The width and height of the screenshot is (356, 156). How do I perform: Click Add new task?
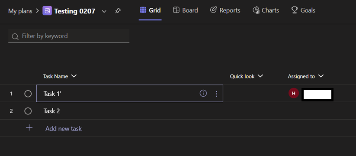(x=63, y=129)
